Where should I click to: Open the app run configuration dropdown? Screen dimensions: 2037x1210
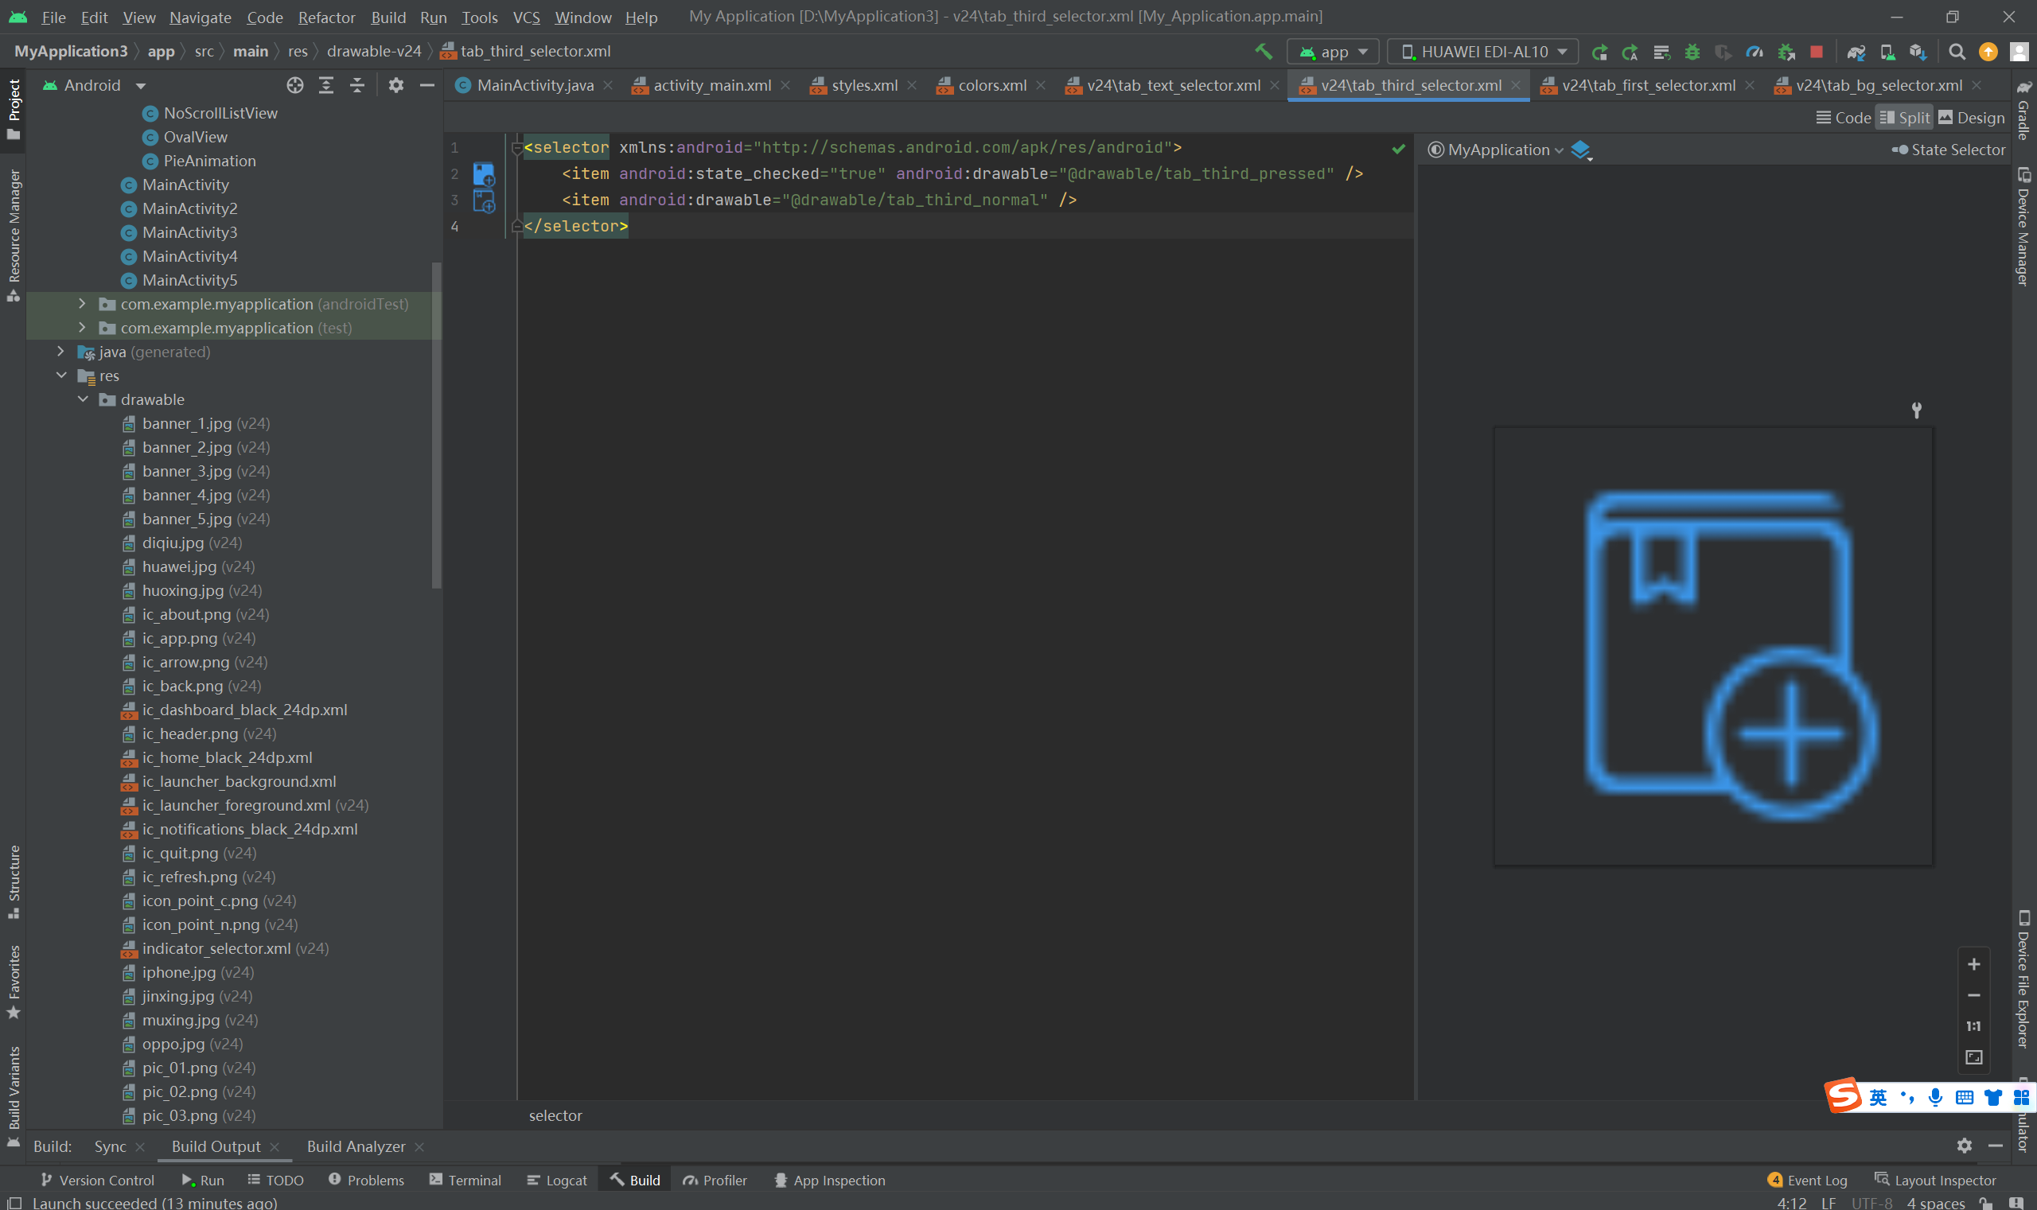click(1333, 53)
